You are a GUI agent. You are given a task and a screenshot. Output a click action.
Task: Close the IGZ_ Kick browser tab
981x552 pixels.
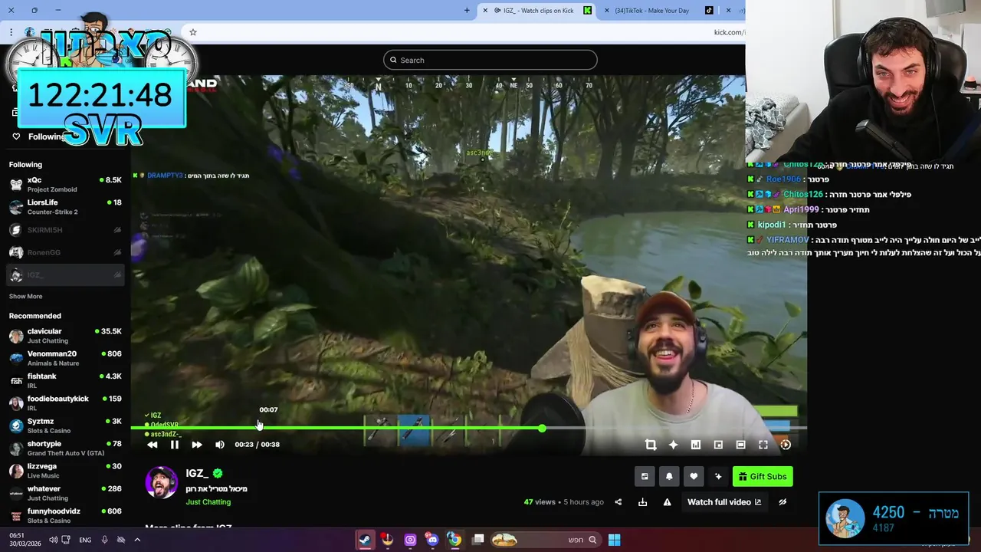tap(485, 11)
